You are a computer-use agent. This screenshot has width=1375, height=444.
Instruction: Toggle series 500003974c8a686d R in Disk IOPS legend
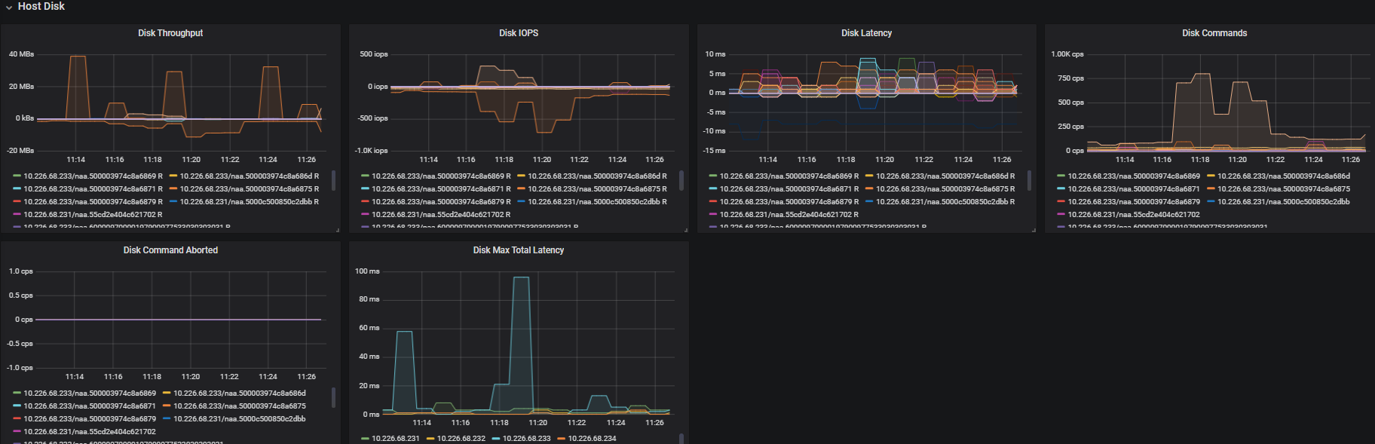(597, 176)
